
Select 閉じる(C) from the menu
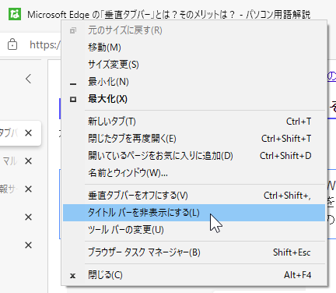[194, 275]
